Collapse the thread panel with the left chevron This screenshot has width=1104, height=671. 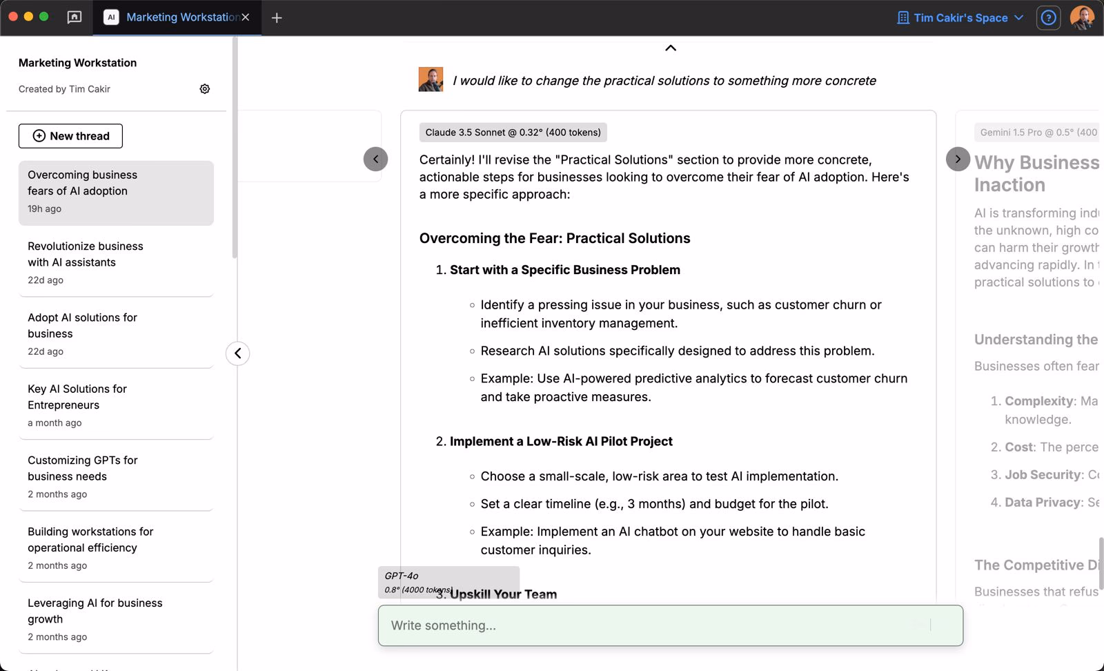point(237,353)
